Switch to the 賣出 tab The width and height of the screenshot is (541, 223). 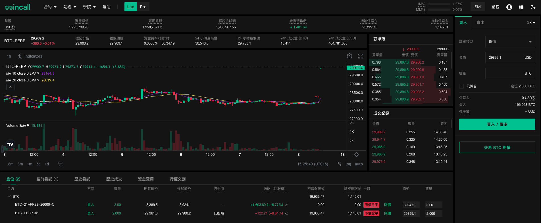click(480, 22)
